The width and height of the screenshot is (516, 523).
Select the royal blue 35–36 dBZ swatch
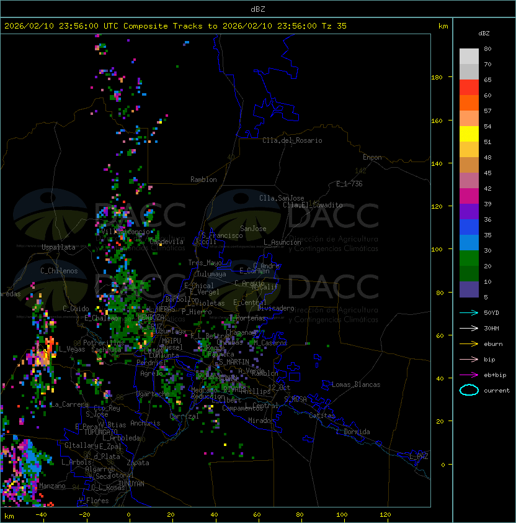[469, 227]
